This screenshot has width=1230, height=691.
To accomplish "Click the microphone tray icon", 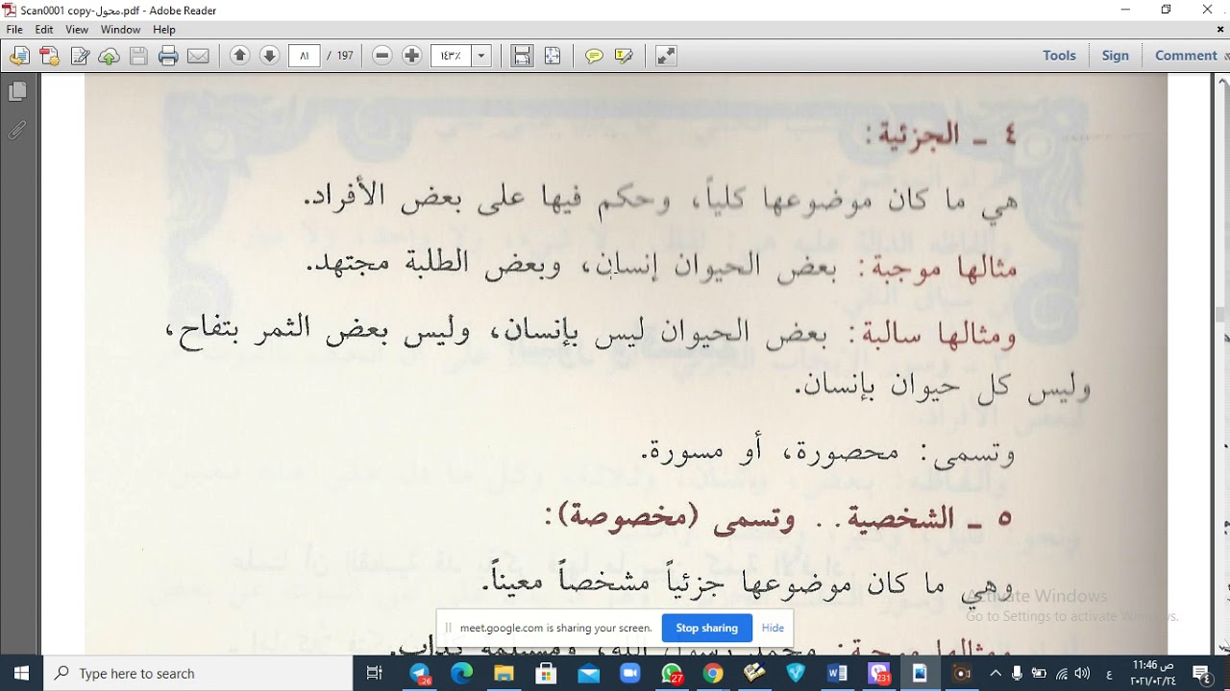I will tap(1017, 673).
